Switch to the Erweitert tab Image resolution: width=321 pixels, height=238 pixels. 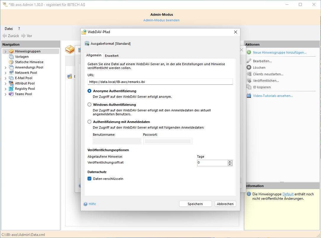111,55
